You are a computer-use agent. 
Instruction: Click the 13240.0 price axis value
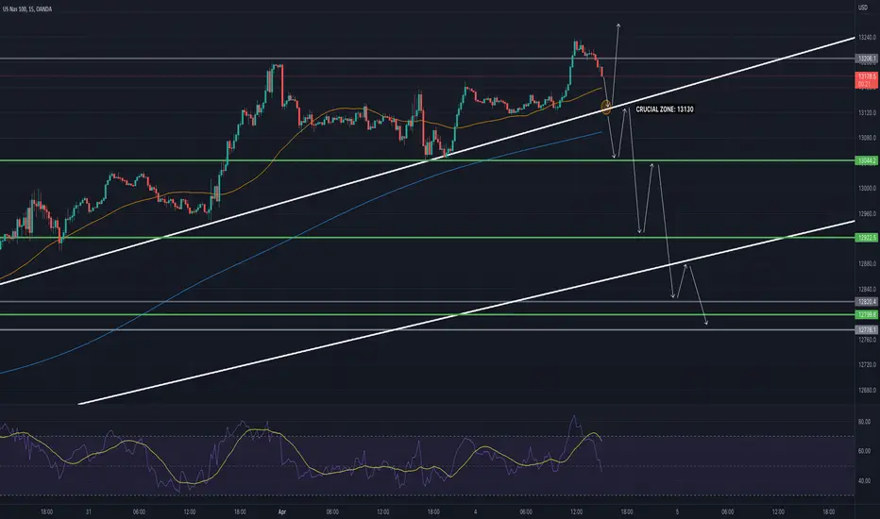point(867,38)
